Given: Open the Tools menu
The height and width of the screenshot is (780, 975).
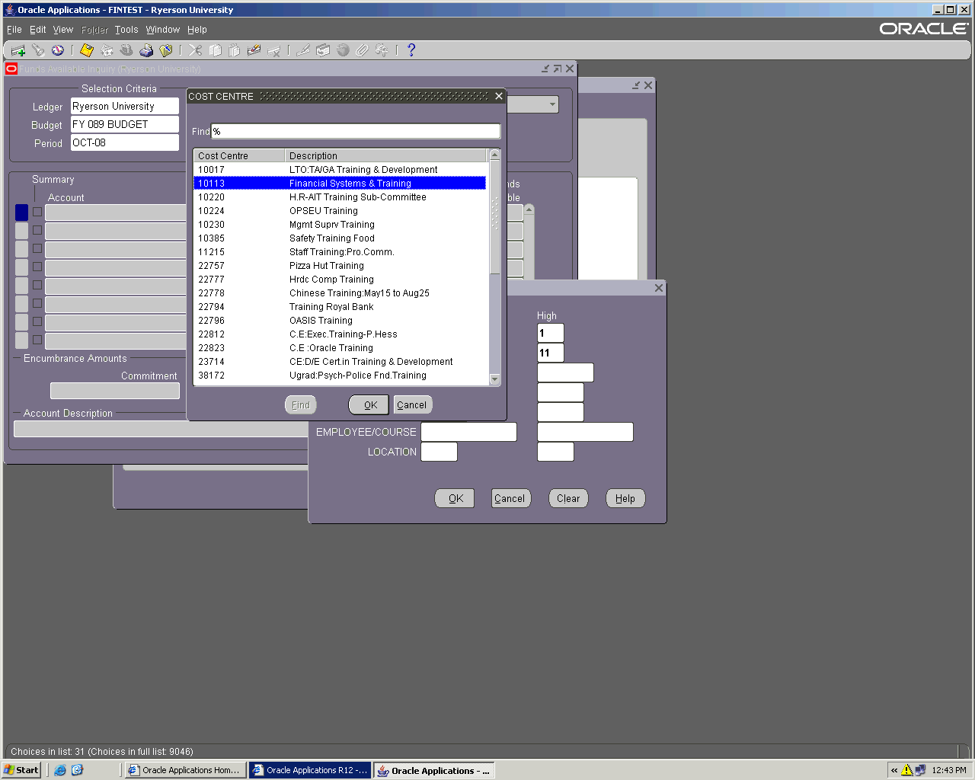Looking at the screenshot, I should point(126,30).
